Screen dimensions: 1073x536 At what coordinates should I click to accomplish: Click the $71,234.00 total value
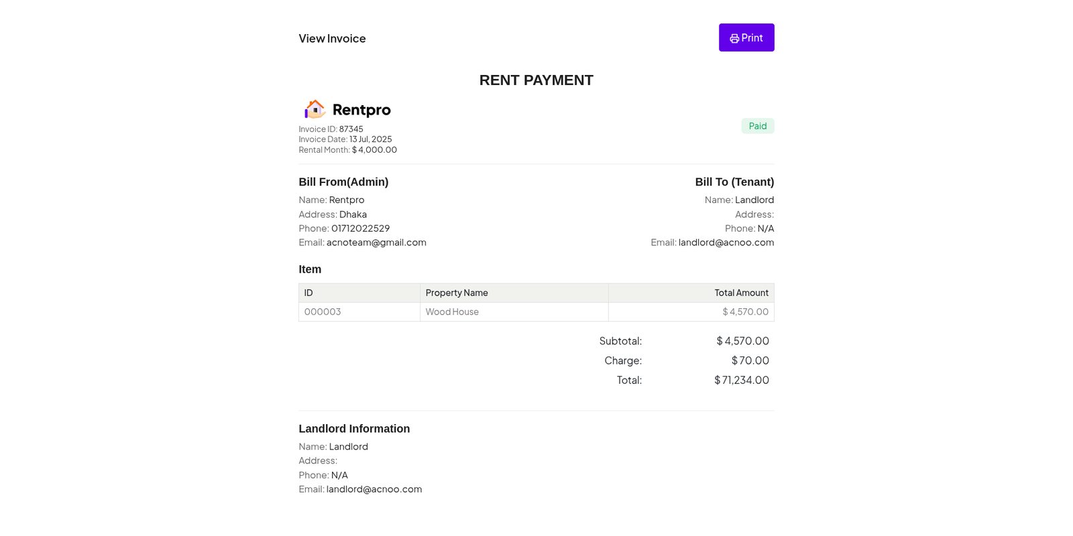(741, 380)
